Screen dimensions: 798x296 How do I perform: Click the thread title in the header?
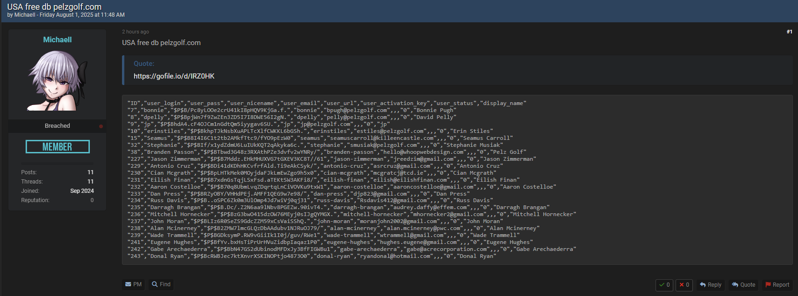click(x=54, y=7)
